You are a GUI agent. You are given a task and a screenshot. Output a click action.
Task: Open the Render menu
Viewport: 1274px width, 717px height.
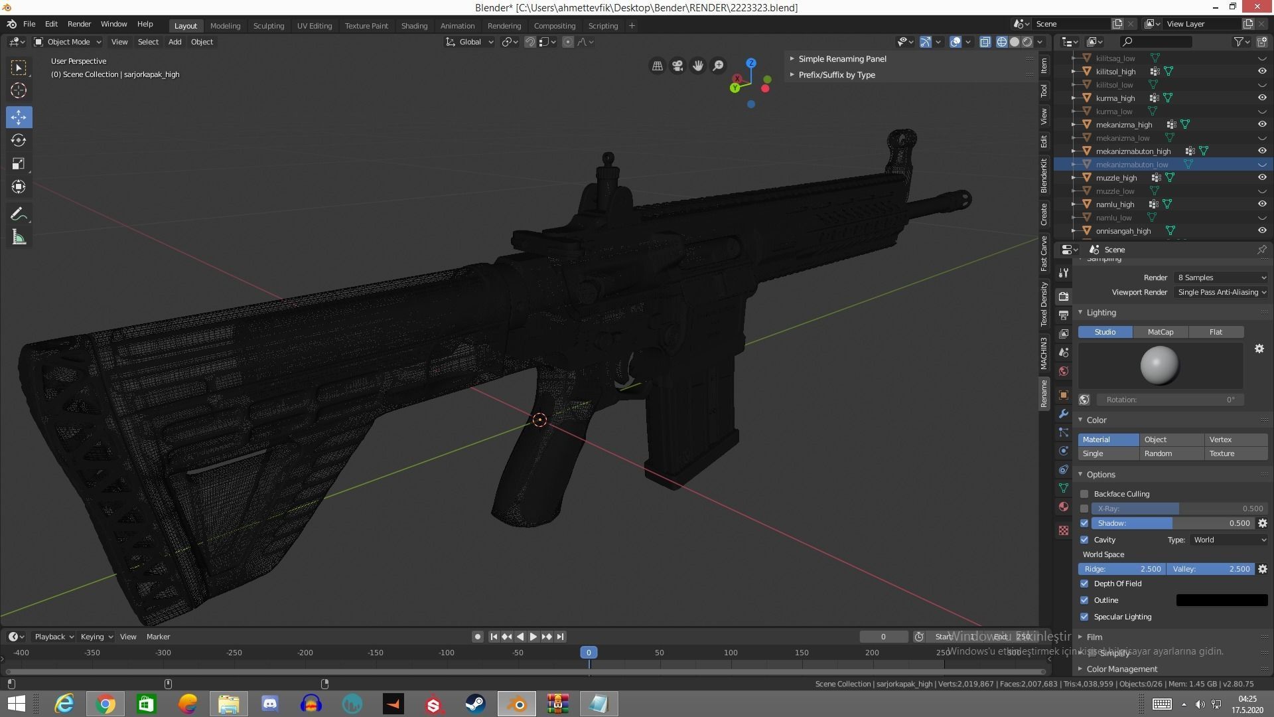(79, 24)
